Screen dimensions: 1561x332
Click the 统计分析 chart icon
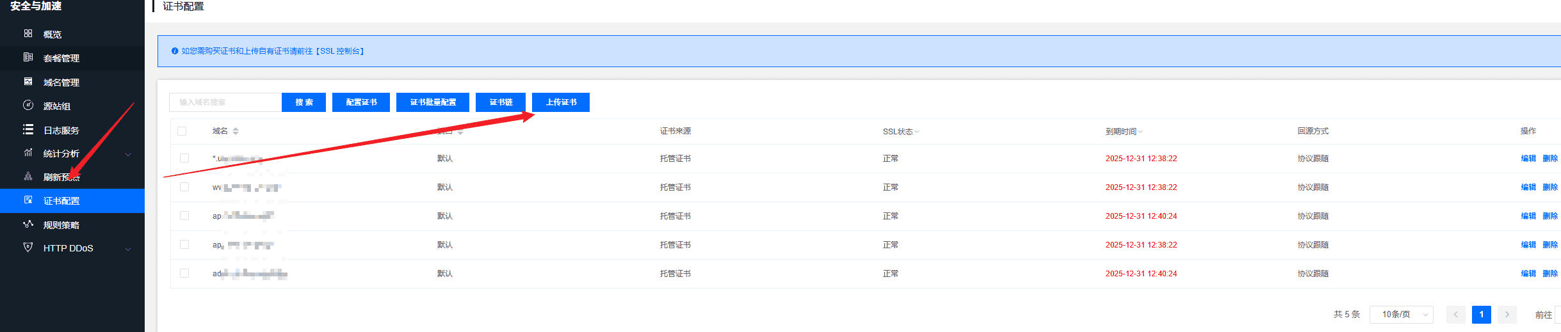[28, 153]
